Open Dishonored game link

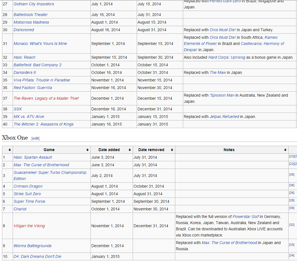pos(24,30)
